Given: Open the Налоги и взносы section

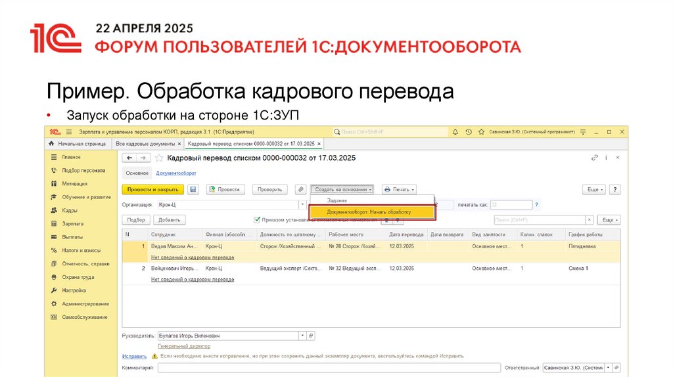Looking at the screenshot, I should pyautogui.click(x=81, y=250).
